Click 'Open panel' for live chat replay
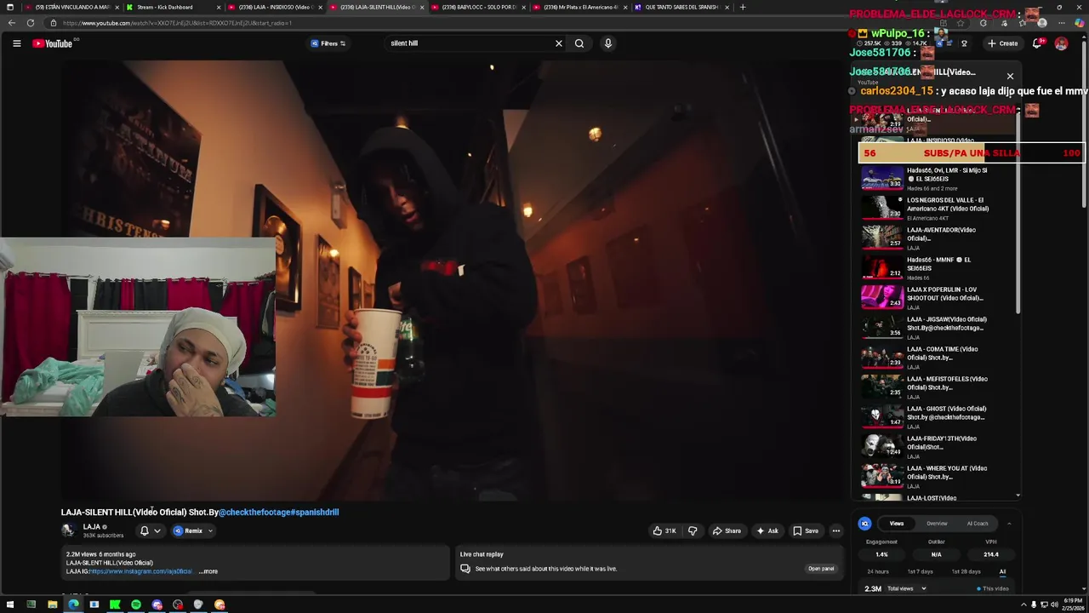Viewport: 1089px width, 613px height. (x=821, y=569)
